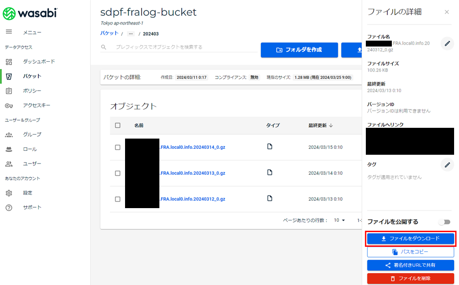Click the search magnifier icon
This screenshot has width=459, height=285.
pyautogui.click(x=103, y=47)
